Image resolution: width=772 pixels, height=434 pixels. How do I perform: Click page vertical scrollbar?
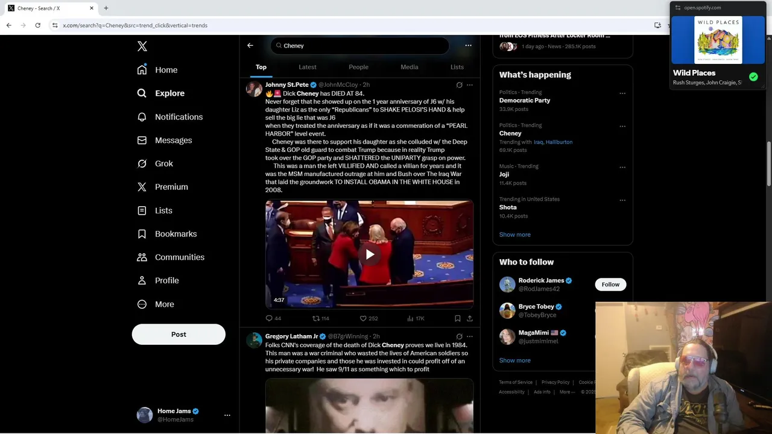coord(769,164)
